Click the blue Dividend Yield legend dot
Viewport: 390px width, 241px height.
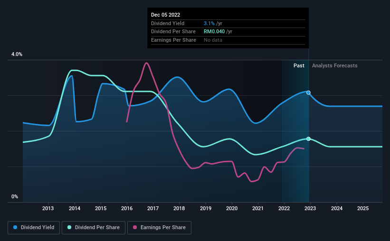[x=15, y=227]
